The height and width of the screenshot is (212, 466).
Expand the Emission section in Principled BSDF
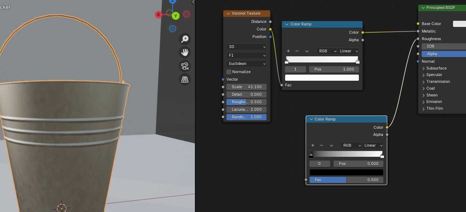tap(424, 102)
